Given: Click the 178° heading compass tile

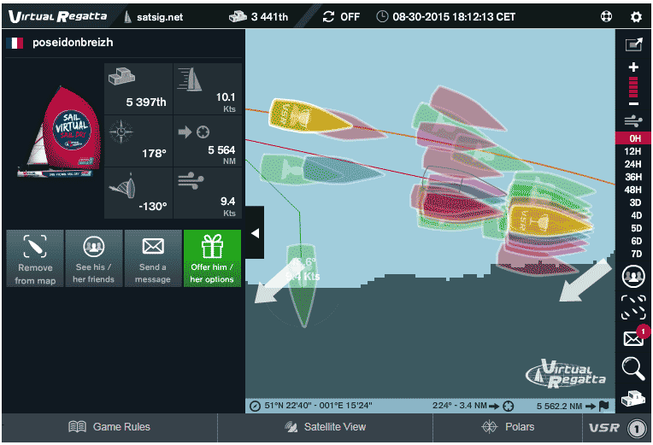Looking at the screenshot, I should point(138,141).
